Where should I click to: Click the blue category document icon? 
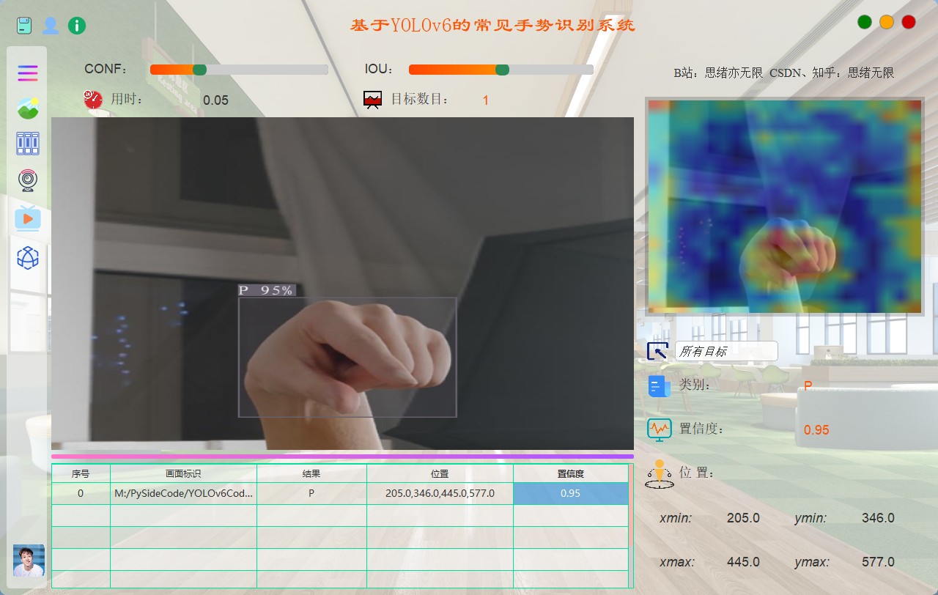pyautogui.click(x=659, y=386)
